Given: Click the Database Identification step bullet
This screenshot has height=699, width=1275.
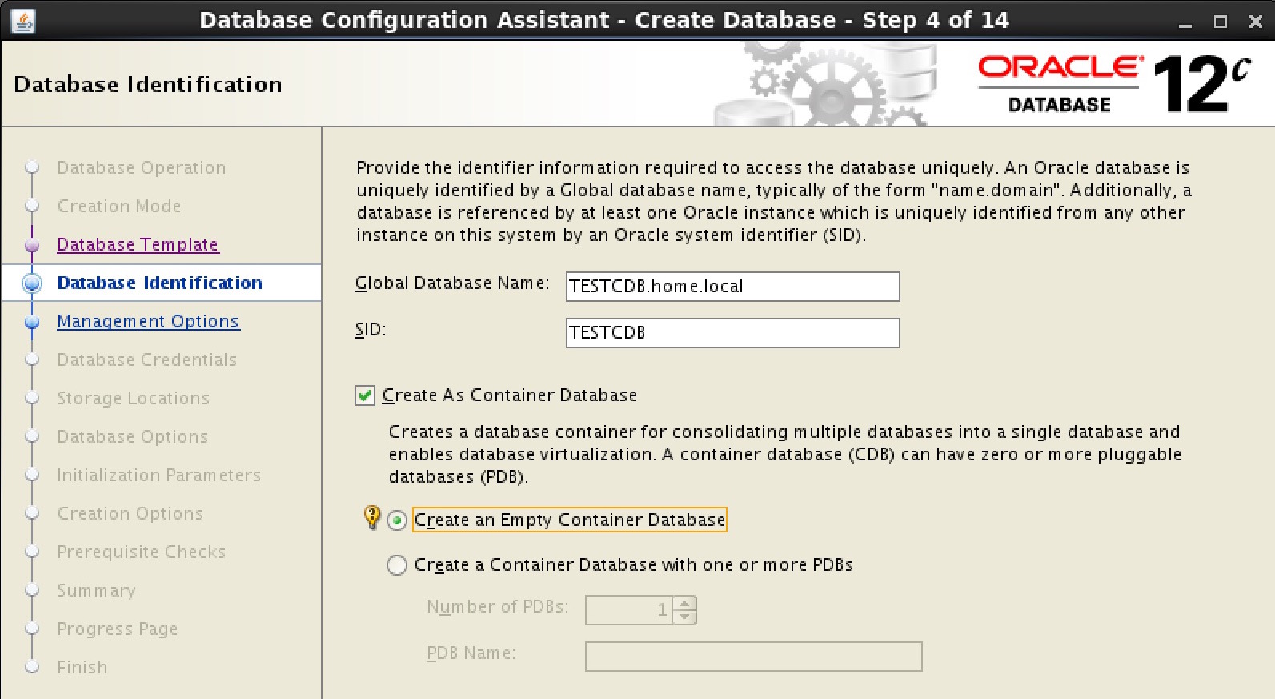Looking at the screenshot, I should 32,283.
